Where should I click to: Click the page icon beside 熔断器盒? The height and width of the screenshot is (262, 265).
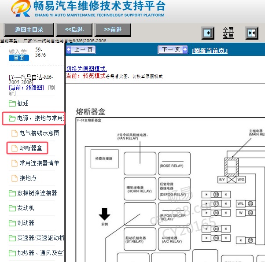point(15,148)
